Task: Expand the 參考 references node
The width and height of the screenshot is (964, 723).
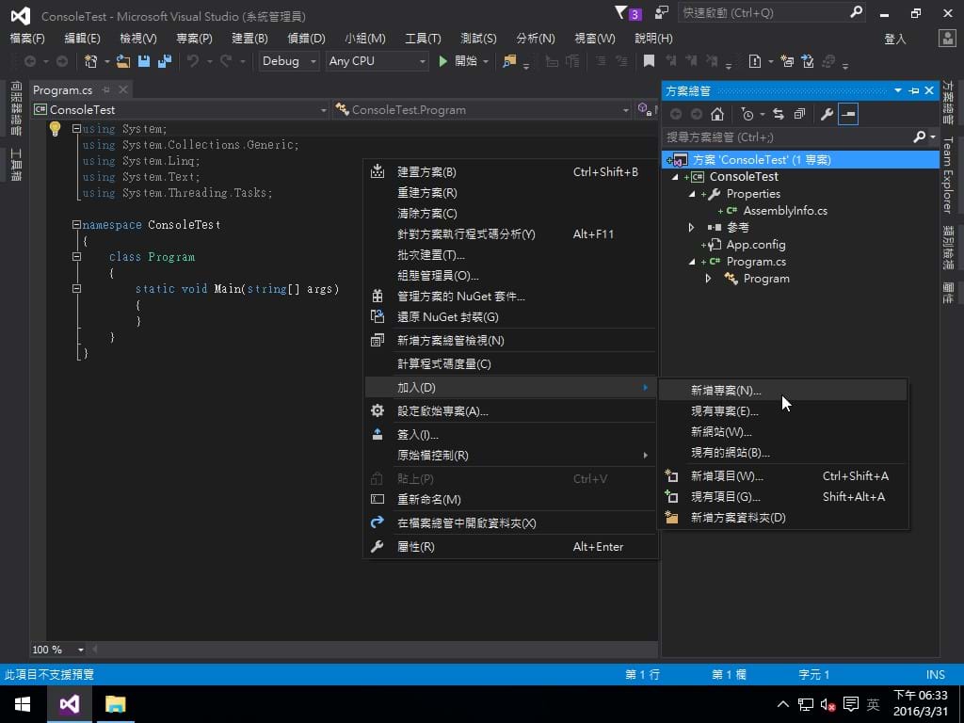Action: [692, 228]
